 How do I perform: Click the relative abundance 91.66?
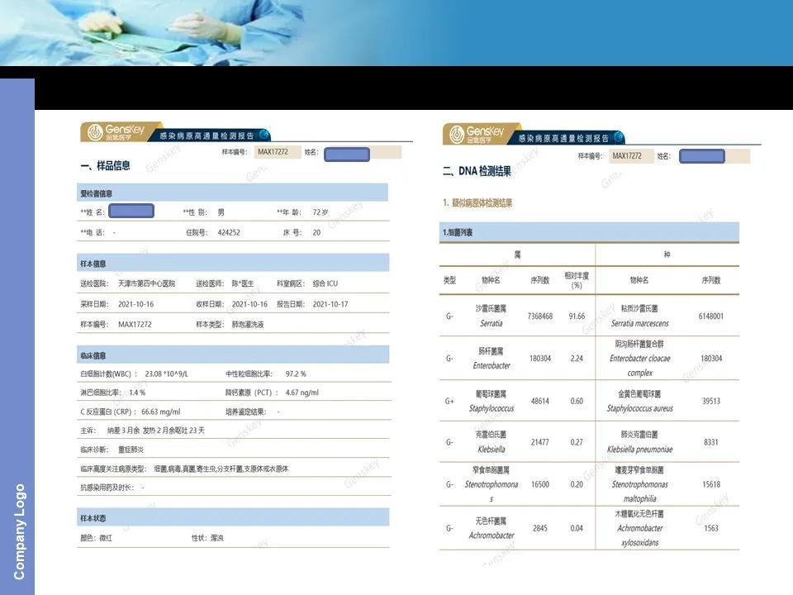[x=577, y=317]
